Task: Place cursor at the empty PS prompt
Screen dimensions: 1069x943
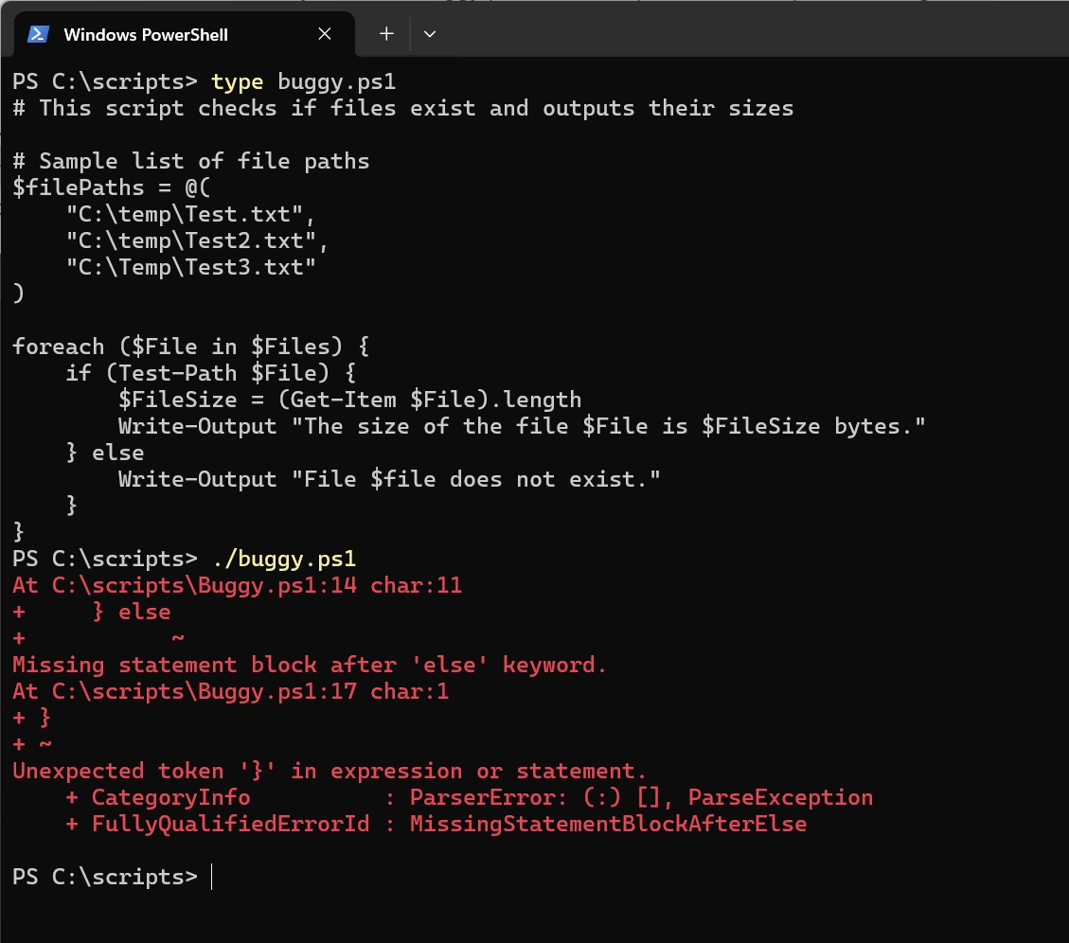Action: pos(104,877)
